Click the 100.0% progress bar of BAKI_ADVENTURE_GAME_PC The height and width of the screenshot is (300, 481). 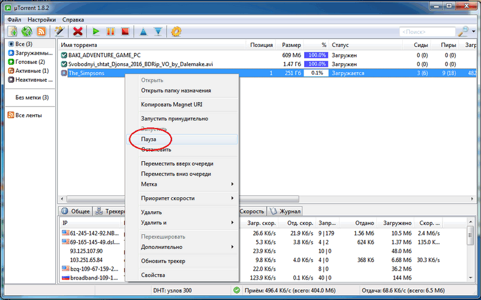[x=316, y=55]
